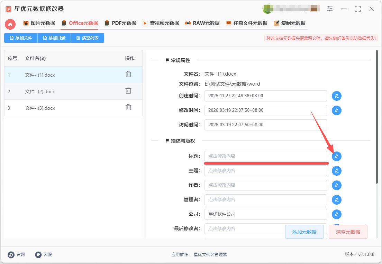Select file row 文件- (2).docx

pos(73,91)
